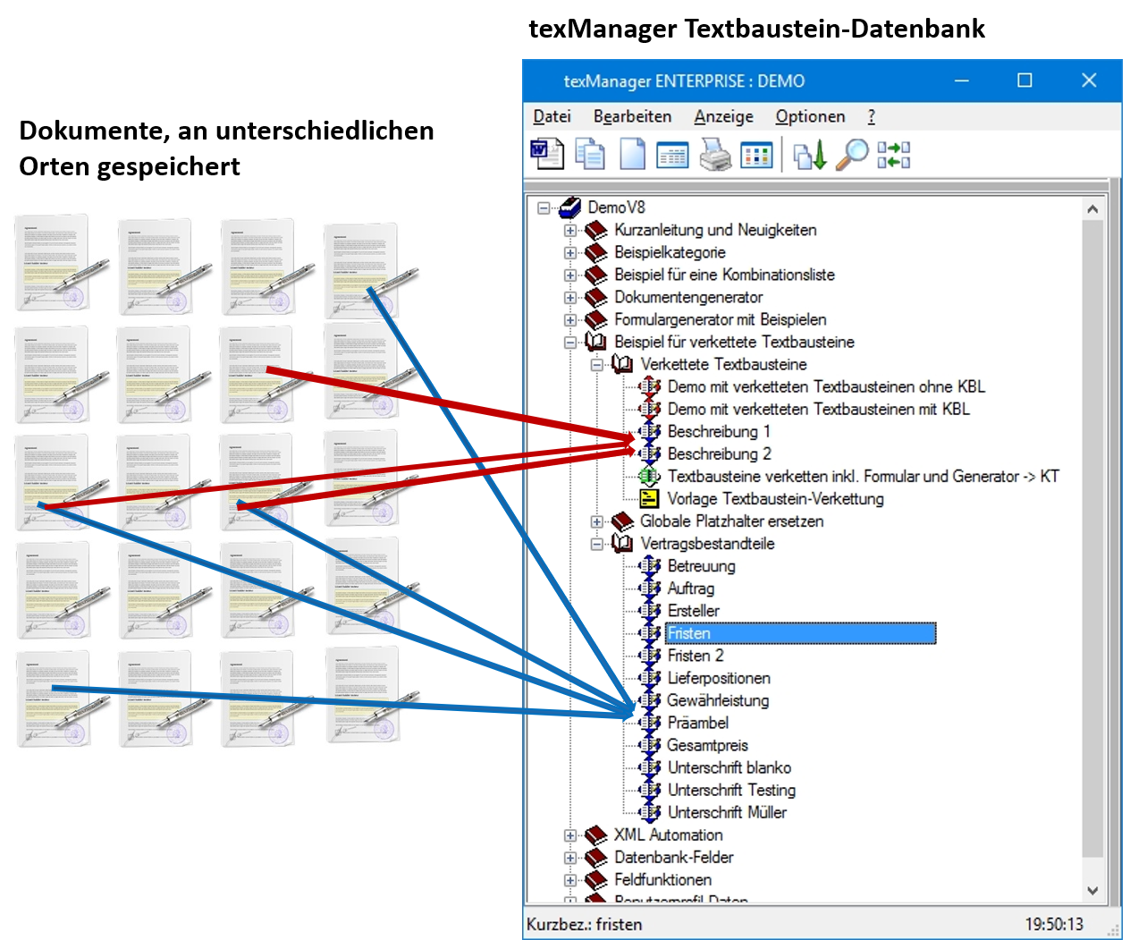
Task: Expand the Beispielkategorie node
Action: point(570,252)
